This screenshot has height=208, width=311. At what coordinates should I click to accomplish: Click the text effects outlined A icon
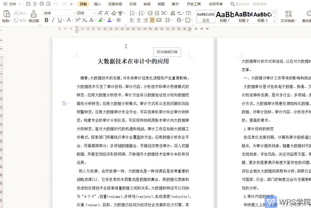tap(91, 20)
